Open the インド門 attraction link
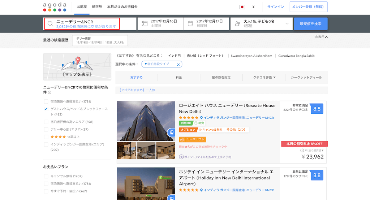370x200 pixels. tap(175, 56)
